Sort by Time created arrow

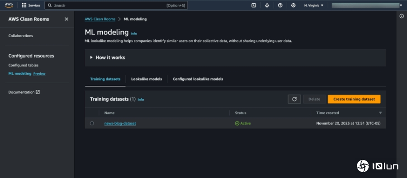click(x=380, y=113)
